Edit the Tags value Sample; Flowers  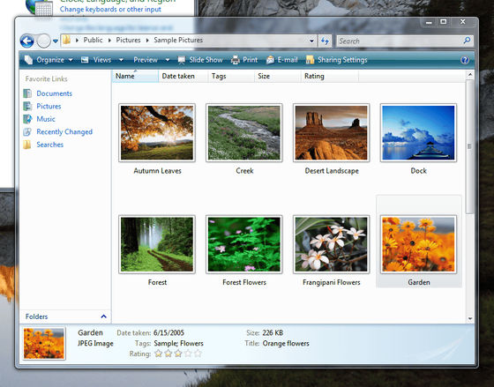tap(178, 343)
